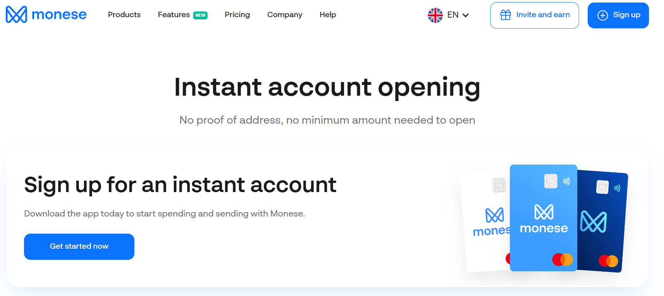664x296 pixels.
Task: Open the Features menu
Action: (174, 15)
